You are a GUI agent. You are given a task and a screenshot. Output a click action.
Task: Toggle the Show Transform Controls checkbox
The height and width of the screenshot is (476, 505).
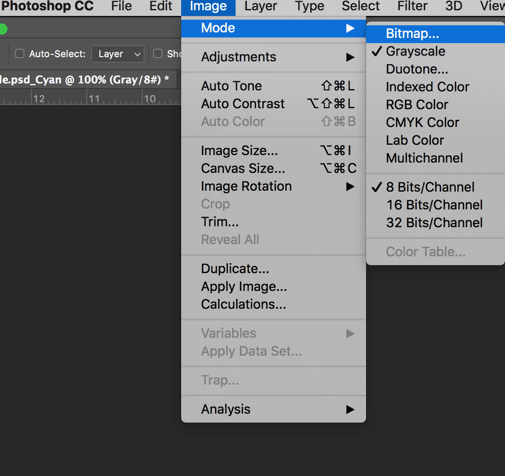tap(158, 54)
